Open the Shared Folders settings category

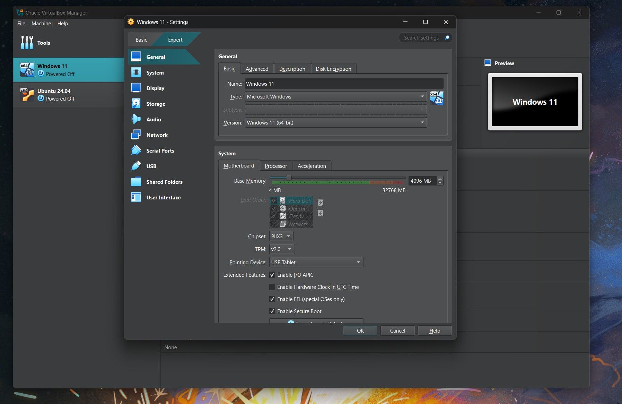point(164,182)
